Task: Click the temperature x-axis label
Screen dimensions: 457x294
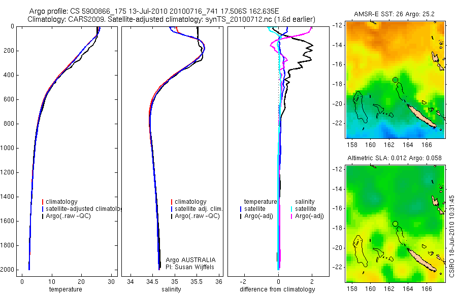Action: 66,289
